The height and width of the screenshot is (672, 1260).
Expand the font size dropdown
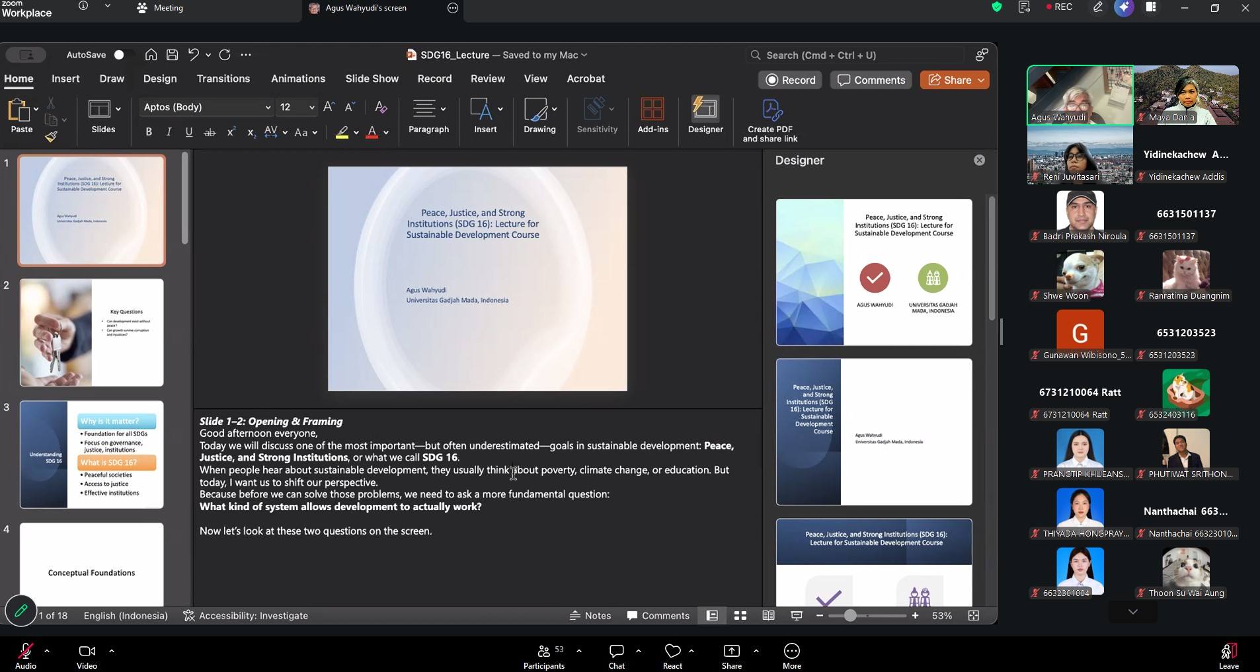(311, 108)
